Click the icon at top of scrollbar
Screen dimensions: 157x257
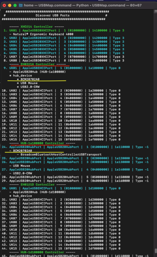[x=156, y=11]
